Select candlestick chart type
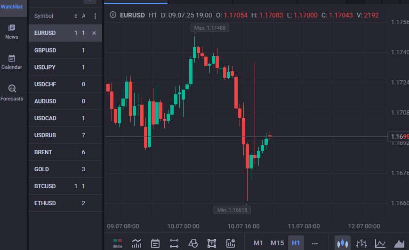This screenshot has height=250, width=409. click(x=343, y=243)
